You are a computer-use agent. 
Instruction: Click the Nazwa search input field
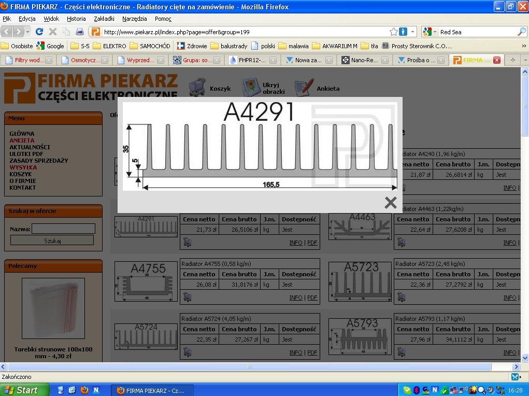pos(63,229)
